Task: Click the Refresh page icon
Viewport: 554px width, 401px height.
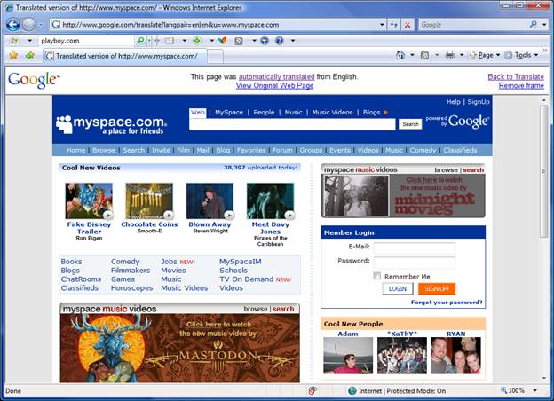Action: 393,25
